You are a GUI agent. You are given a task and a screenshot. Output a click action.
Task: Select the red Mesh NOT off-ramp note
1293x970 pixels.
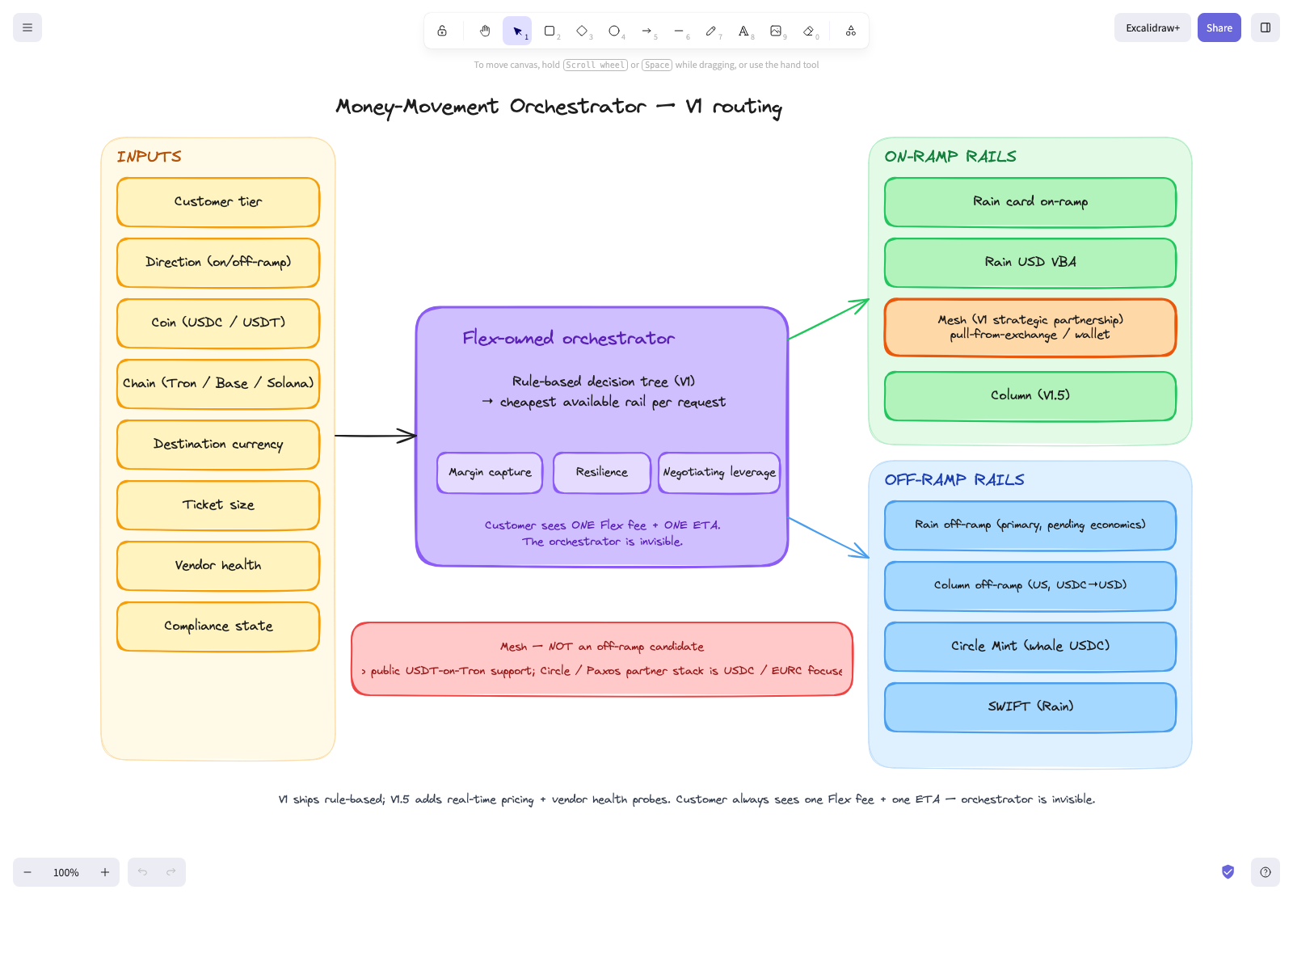pos(602,659)
